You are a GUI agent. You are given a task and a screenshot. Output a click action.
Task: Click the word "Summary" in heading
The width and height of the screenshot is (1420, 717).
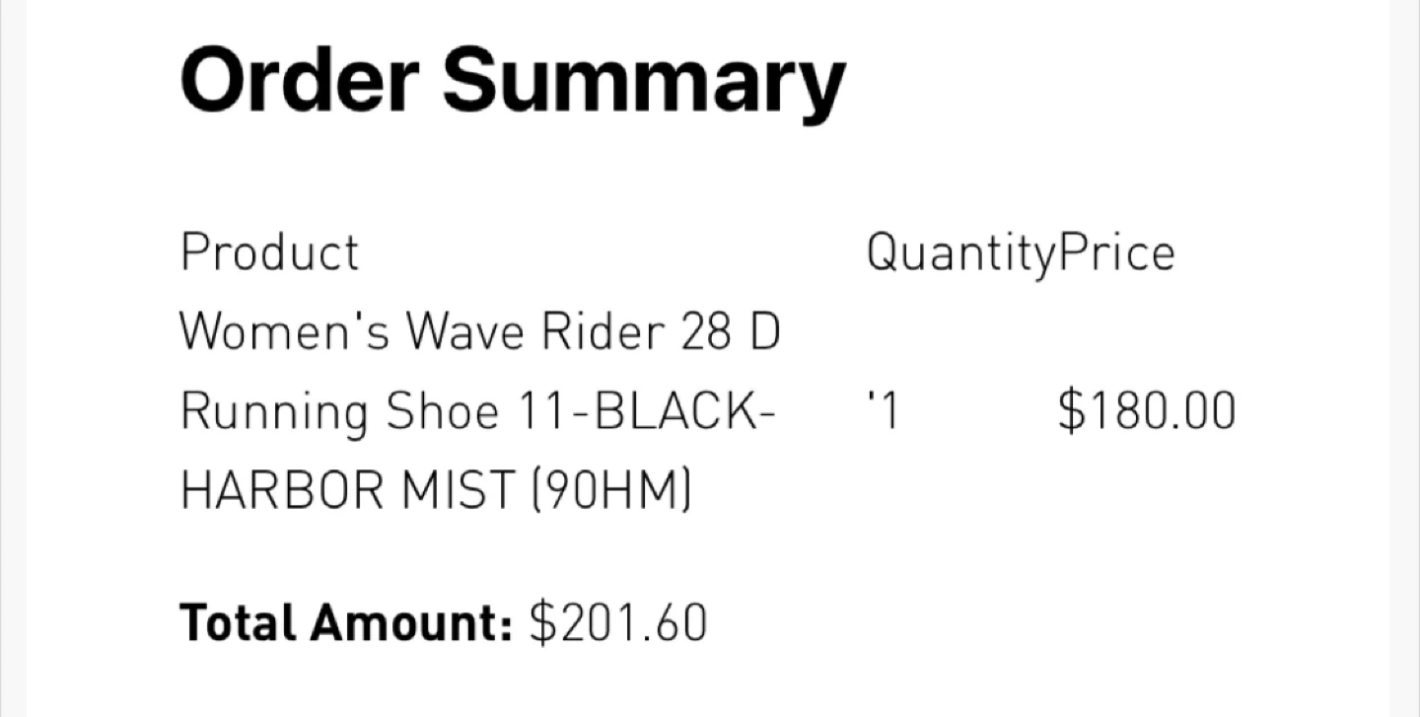tap(643, 83)
